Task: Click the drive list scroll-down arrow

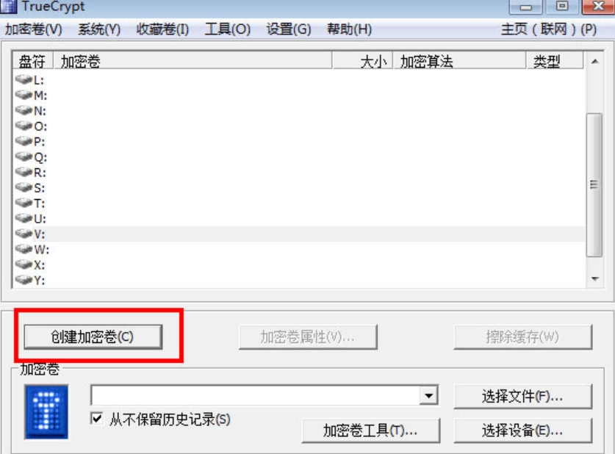Action: coord(594,278)
